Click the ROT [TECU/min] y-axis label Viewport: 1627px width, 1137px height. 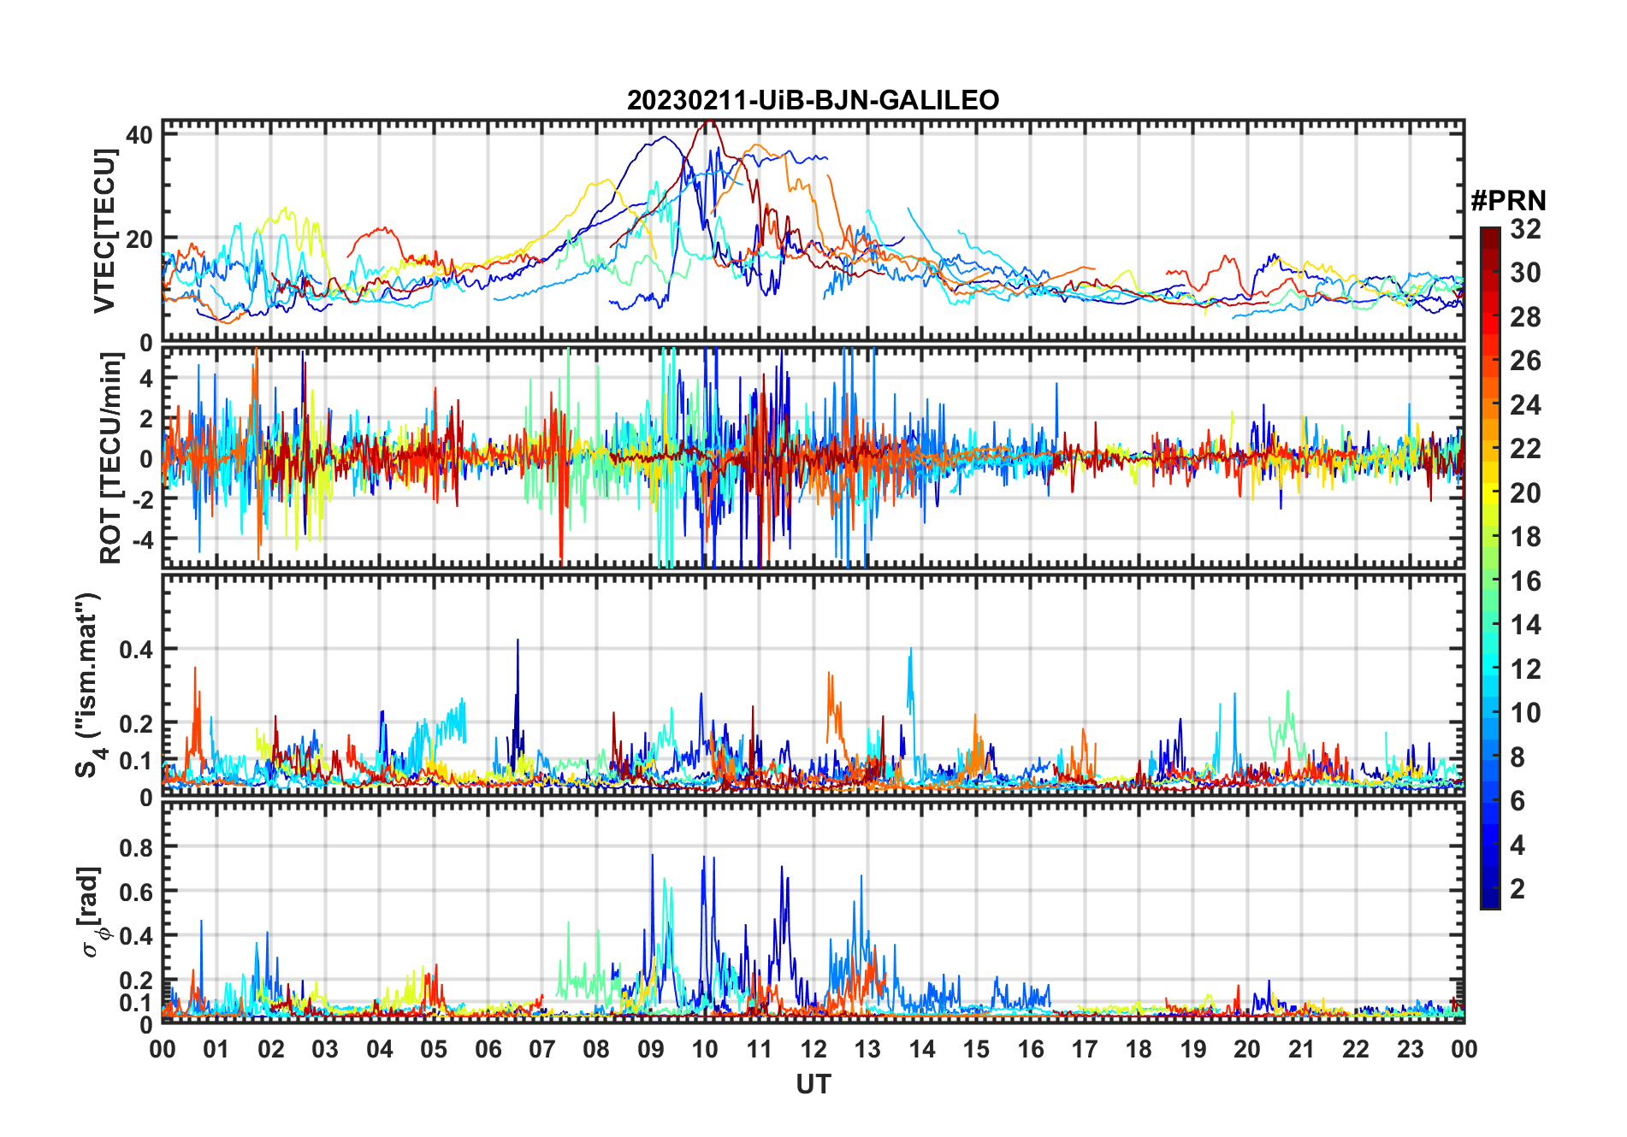pyautogui.click(x=111, y=458)
